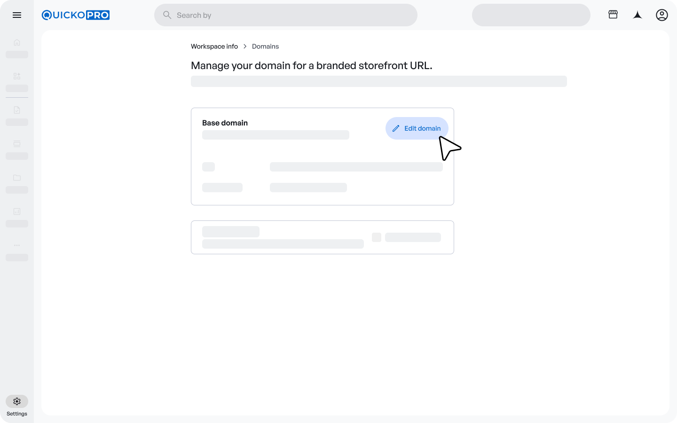The width and height of the screenshot is (677, 423).
Task: Click the magnifier search icon
Action: (x=167, y=15)
